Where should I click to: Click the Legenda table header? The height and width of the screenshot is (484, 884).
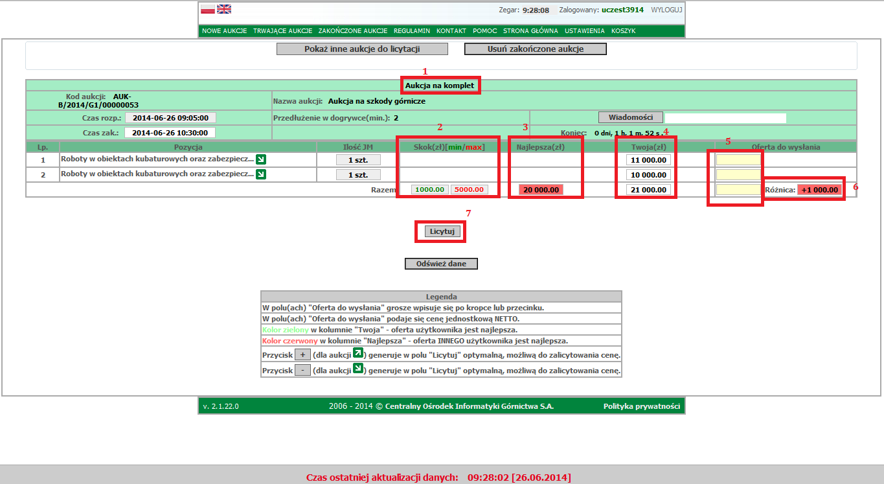click(441, 297)
